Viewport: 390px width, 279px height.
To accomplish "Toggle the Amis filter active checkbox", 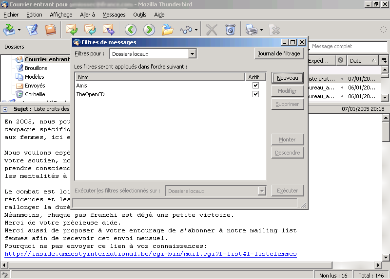I will point(255,86).
